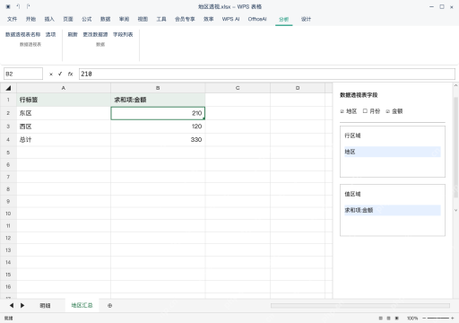
Task: Click the save icon in title bar
Action: (8, 6)
